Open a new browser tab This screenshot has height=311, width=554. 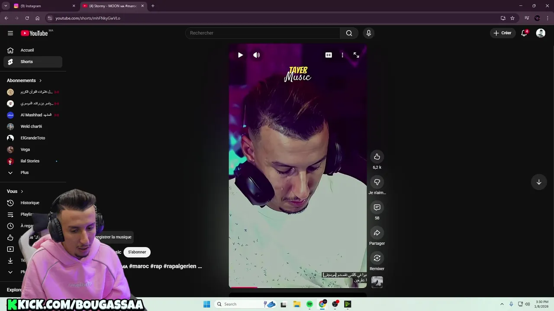pos(153,6)
